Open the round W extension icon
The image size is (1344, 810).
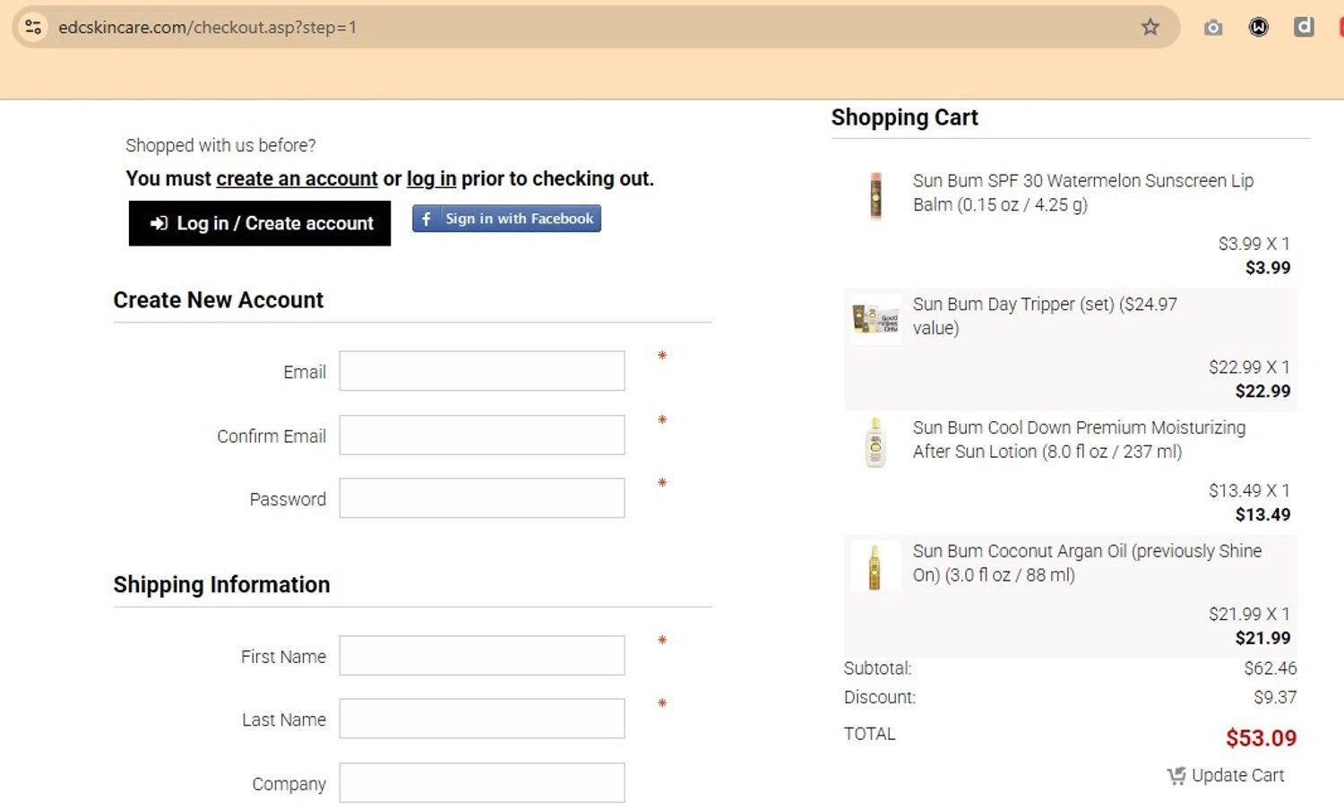1259,28
